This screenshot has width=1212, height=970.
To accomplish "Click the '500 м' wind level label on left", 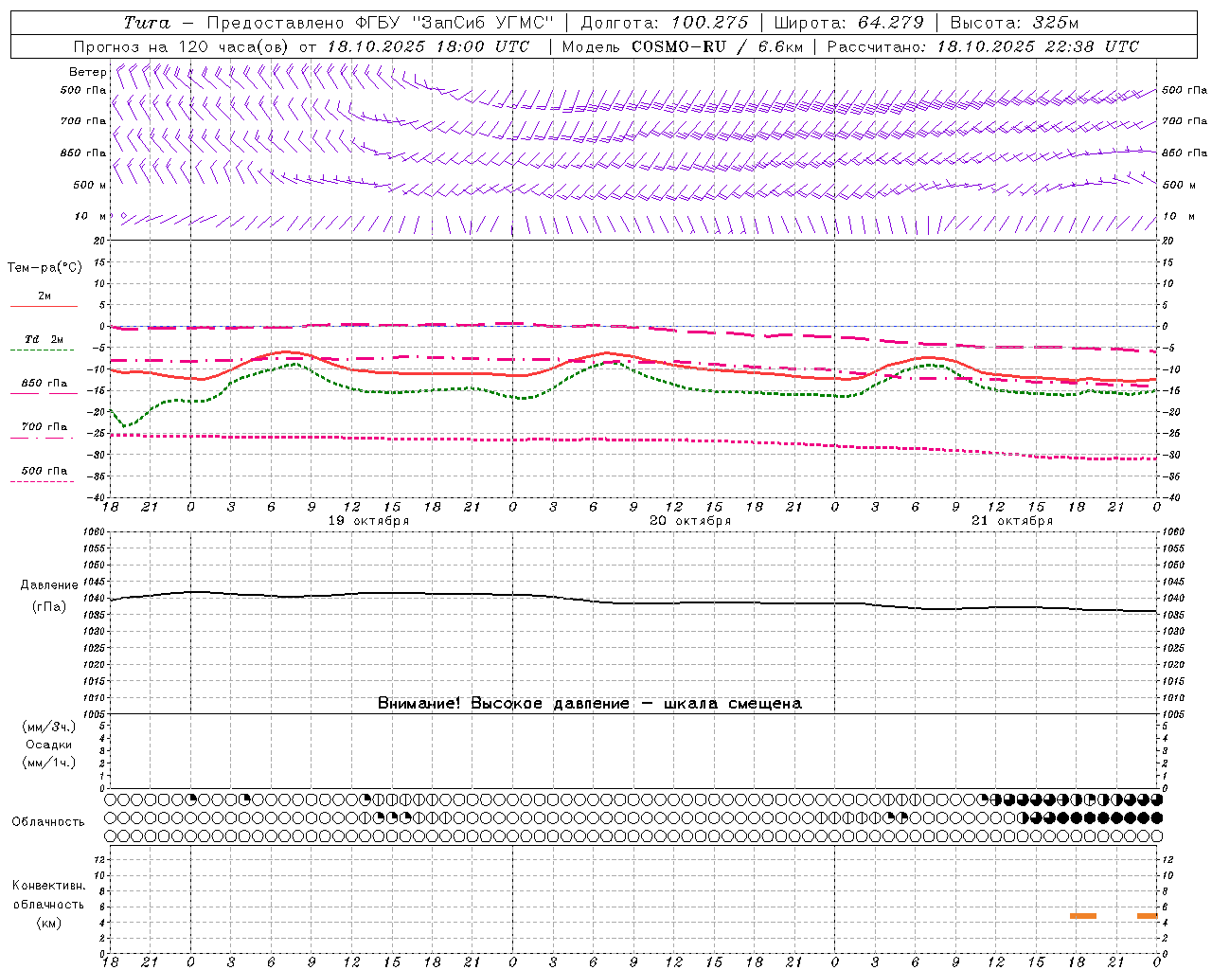I will [x=90, y=185].
